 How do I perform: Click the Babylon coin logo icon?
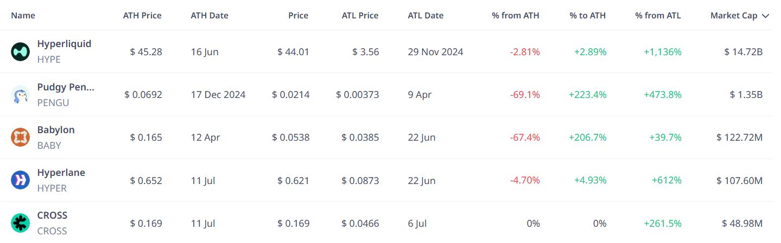click(20, 137)
